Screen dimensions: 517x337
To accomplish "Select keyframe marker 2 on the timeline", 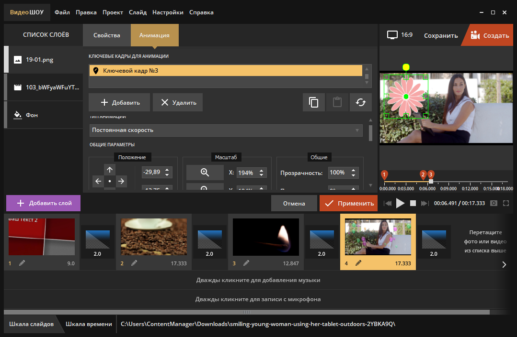I will 423,175.
